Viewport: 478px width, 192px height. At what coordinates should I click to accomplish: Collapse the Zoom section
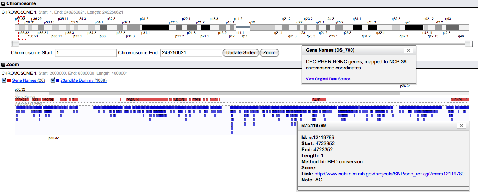[x=3, y=65]
